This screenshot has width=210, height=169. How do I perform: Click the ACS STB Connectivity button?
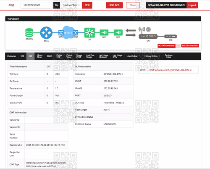tap(190, 46)
